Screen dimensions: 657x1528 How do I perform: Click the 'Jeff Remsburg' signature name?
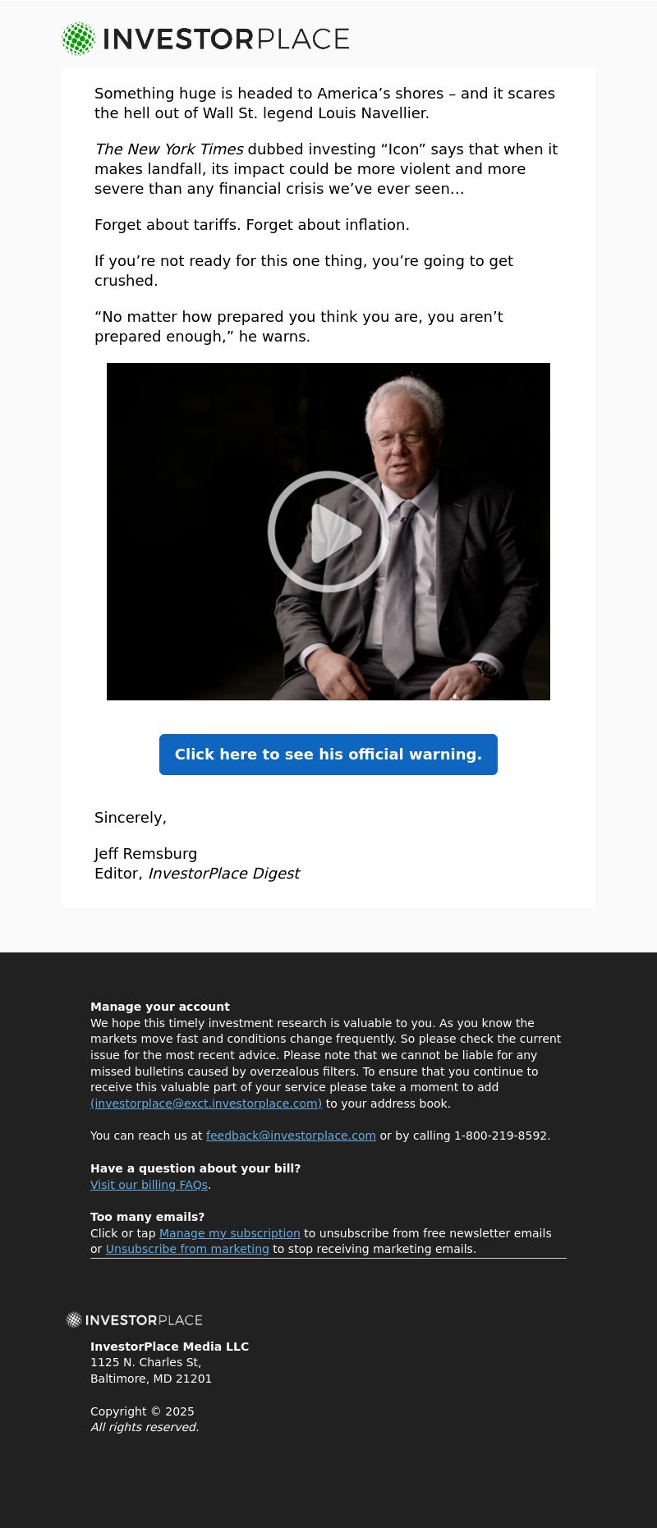point(146,854)
